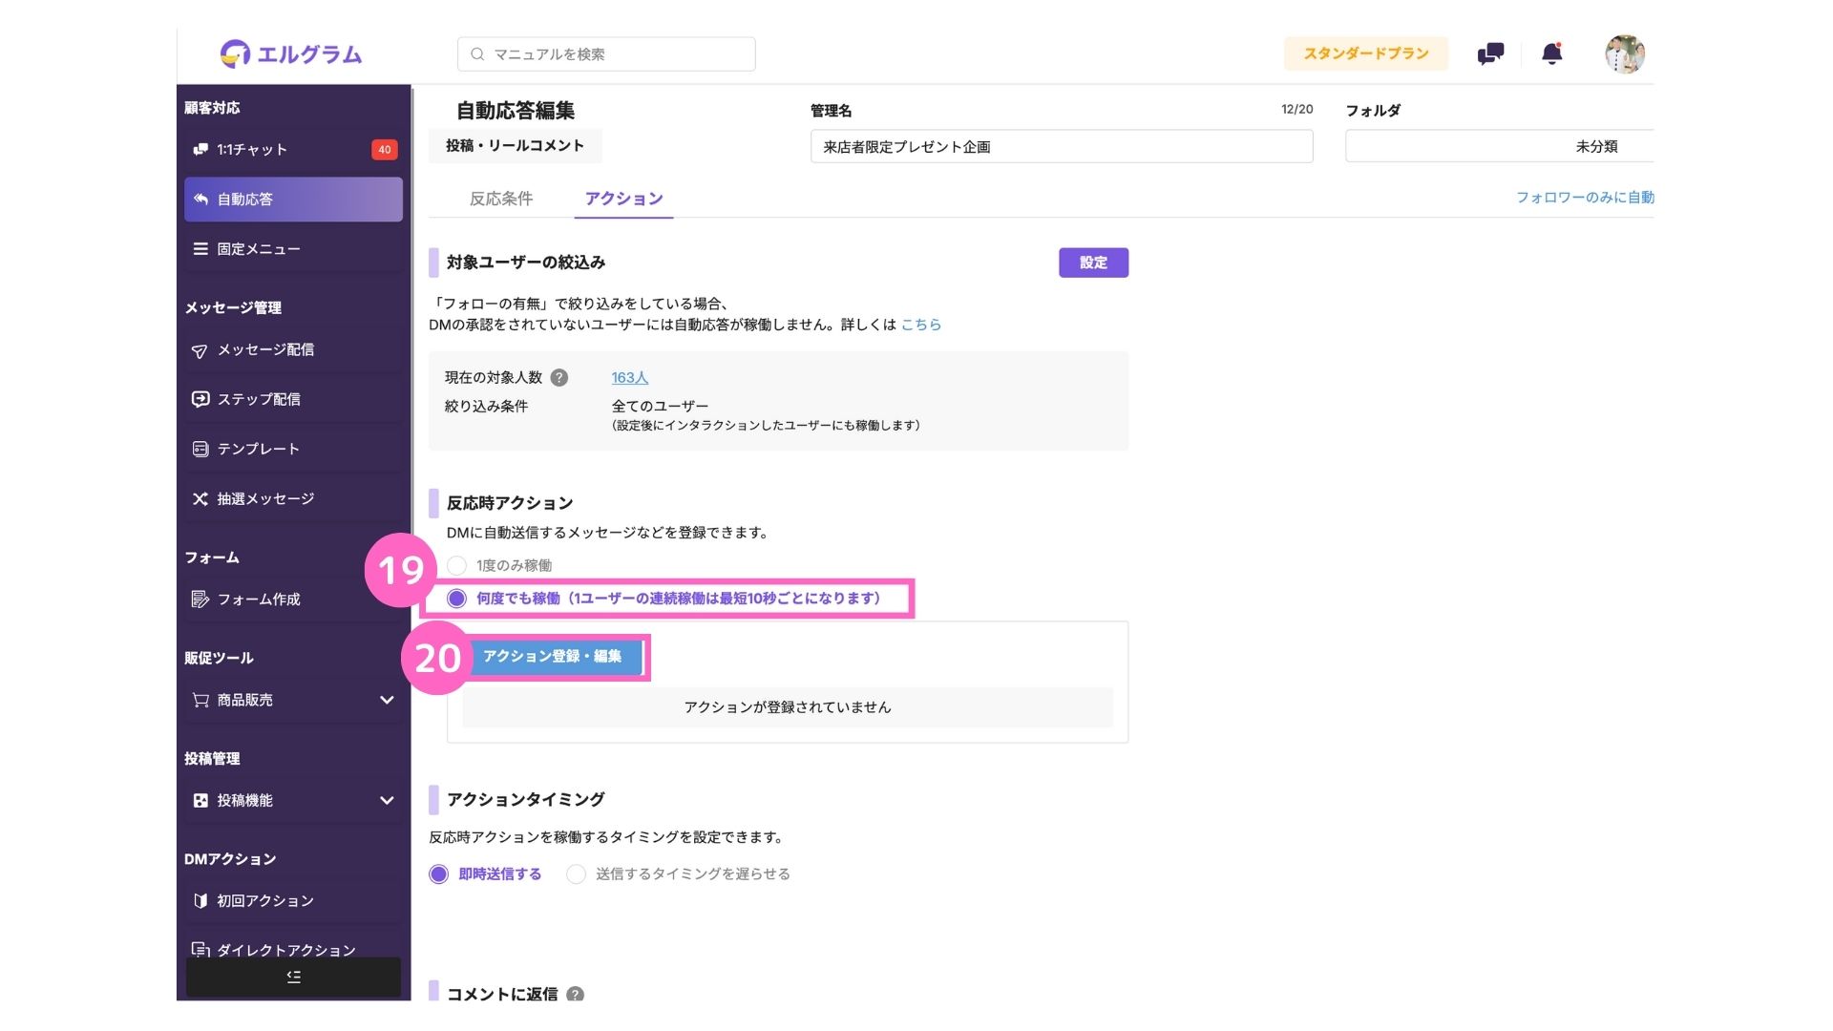Open 抽選メッセージ in sidebar

pyautogui.click(x=293, y=498)
